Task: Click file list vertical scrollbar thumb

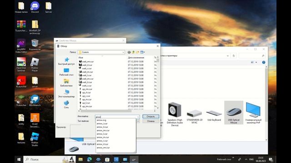Action: pyautogui.click(x=158, y=60)
